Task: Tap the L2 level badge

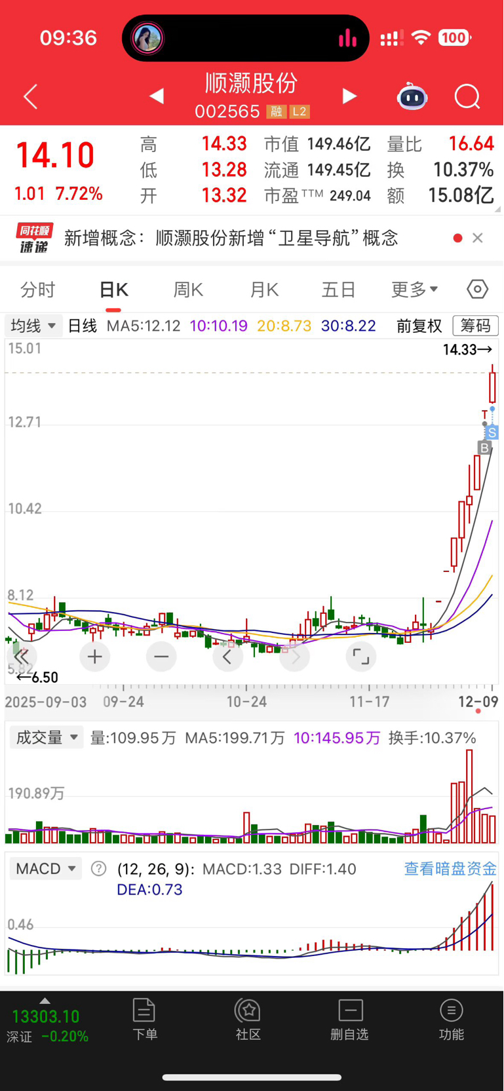Action: (300, 111)
